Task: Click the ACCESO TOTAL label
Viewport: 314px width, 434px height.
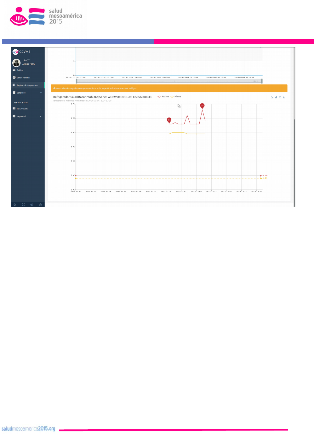Action: point(29,64)
